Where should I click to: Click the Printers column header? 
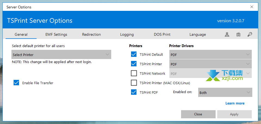[136, 46]
